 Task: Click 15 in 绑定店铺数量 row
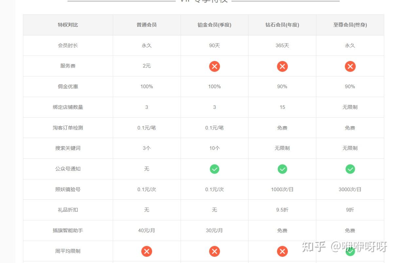click(x=282, y=107)
